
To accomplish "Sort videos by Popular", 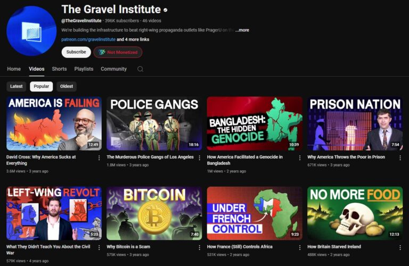I will (x=41, y=87).
